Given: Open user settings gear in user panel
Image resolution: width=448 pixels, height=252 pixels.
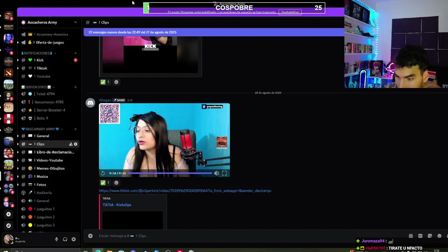Looking at the screenshot, I should tap(73, 239).
